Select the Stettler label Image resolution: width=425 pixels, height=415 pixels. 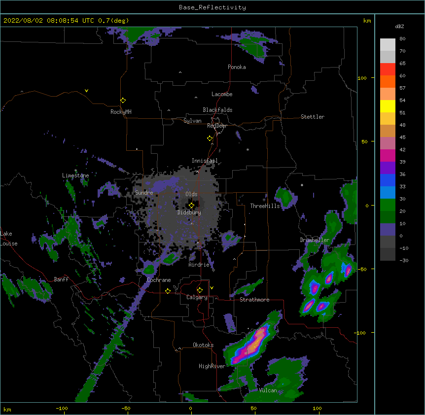(313, 117)
